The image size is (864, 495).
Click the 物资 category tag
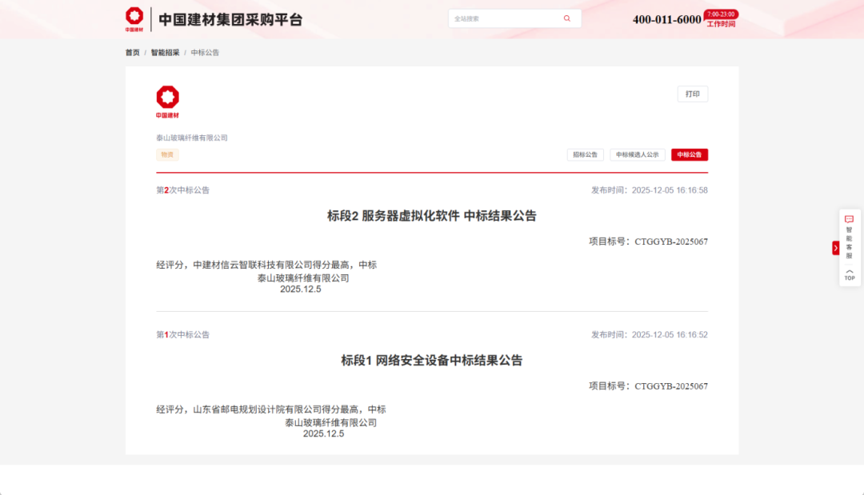click(x=167, y=154)
